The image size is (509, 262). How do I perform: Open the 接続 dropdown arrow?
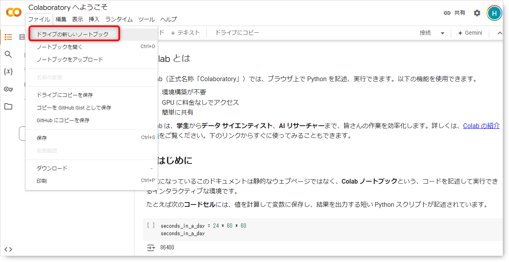[442, 33]
